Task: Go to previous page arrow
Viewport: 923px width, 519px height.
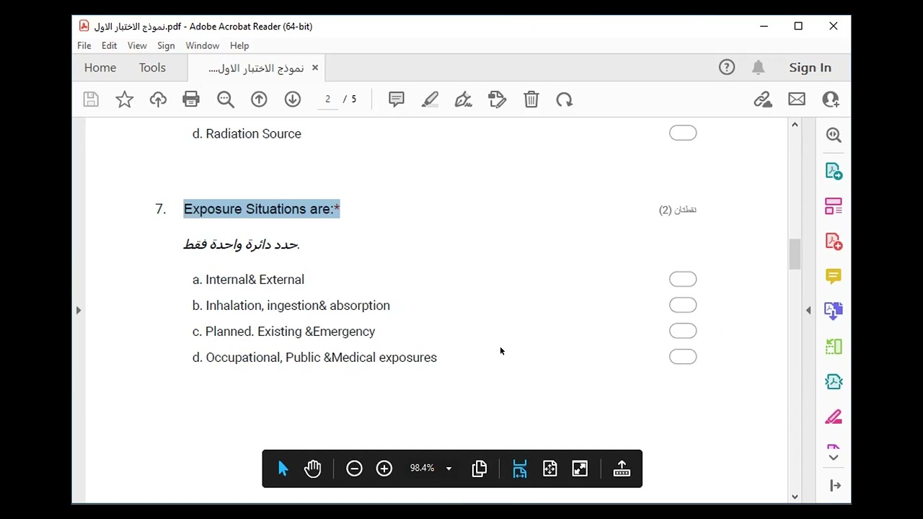Action: point(259,99)
